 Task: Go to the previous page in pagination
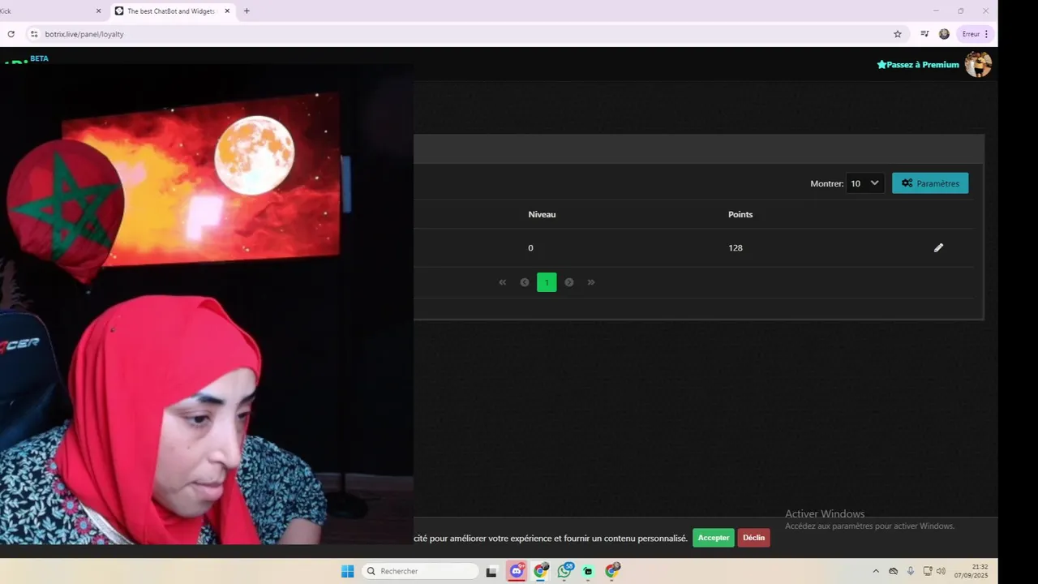coord(525,282)
